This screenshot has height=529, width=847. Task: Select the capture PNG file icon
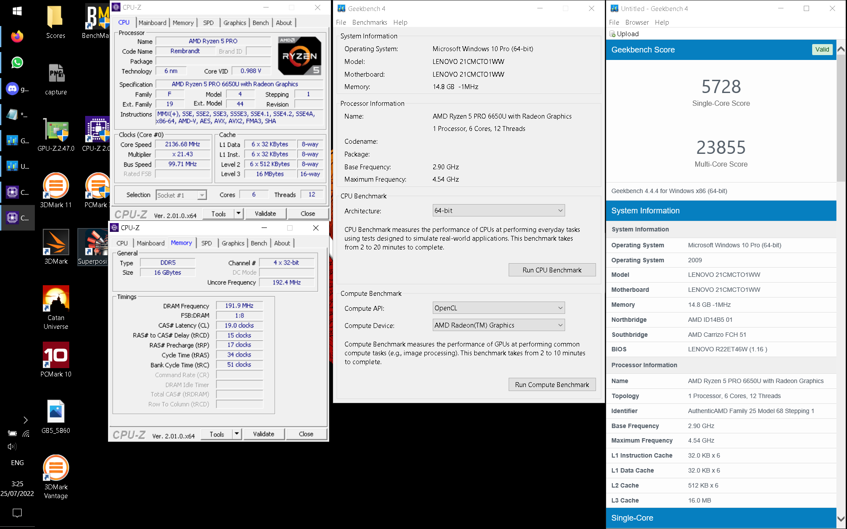click(x=56, y=78)
